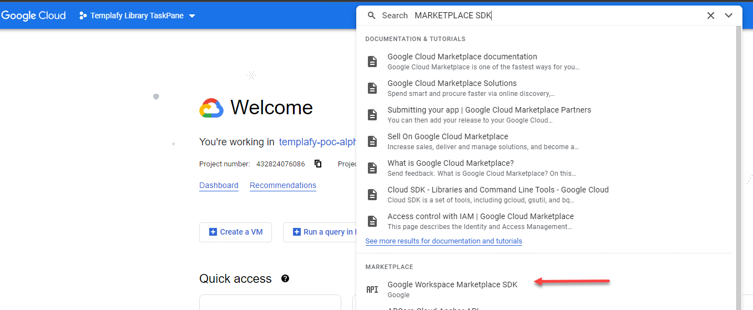Click the document icon for What is Google Cloud Marketplace

coord(372,168)
